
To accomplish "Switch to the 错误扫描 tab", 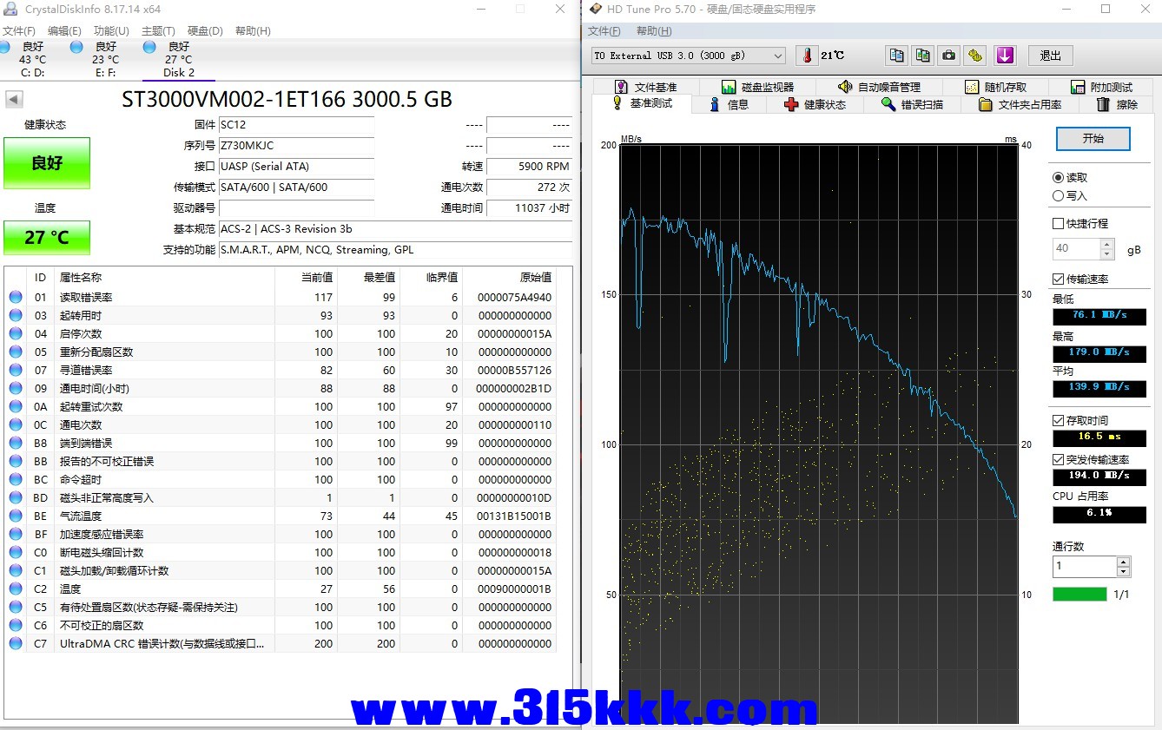I will pos(912,104).
